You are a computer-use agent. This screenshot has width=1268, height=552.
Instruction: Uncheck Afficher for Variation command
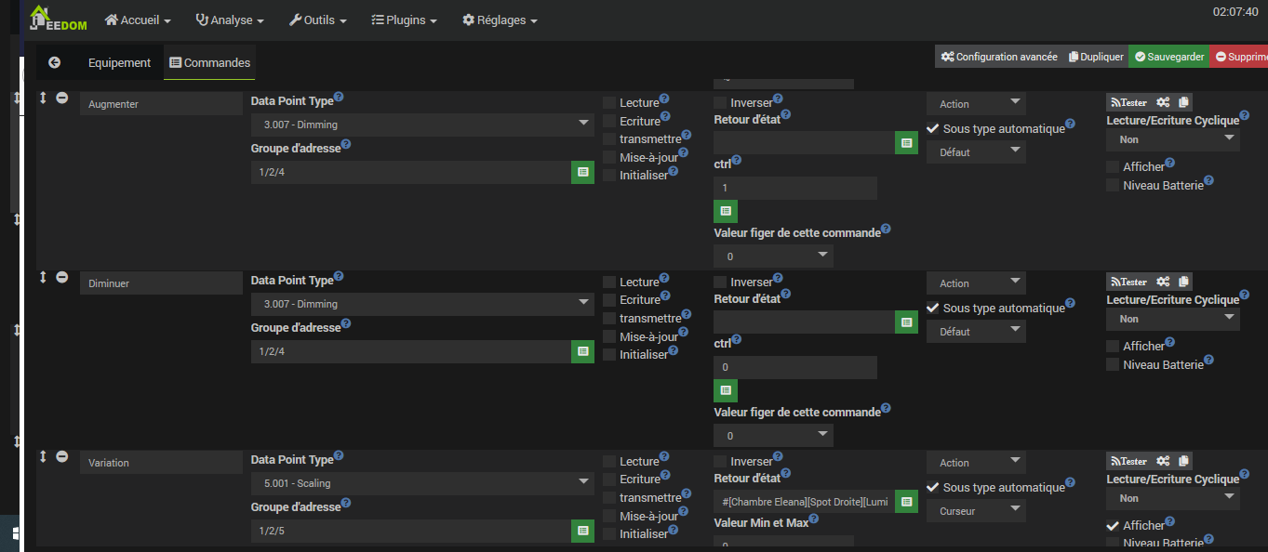(1113, 526)
